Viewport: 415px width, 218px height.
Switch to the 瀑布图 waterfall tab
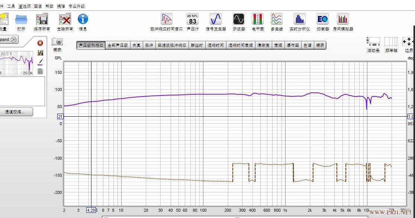click(293, 45)
